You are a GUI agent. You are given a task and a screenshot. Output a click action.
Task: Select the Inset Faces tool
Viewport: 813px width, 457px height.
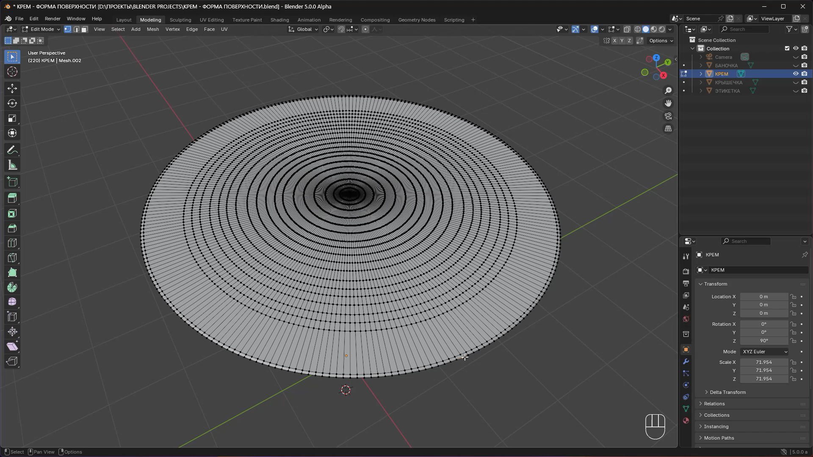[x=12, y=213]
